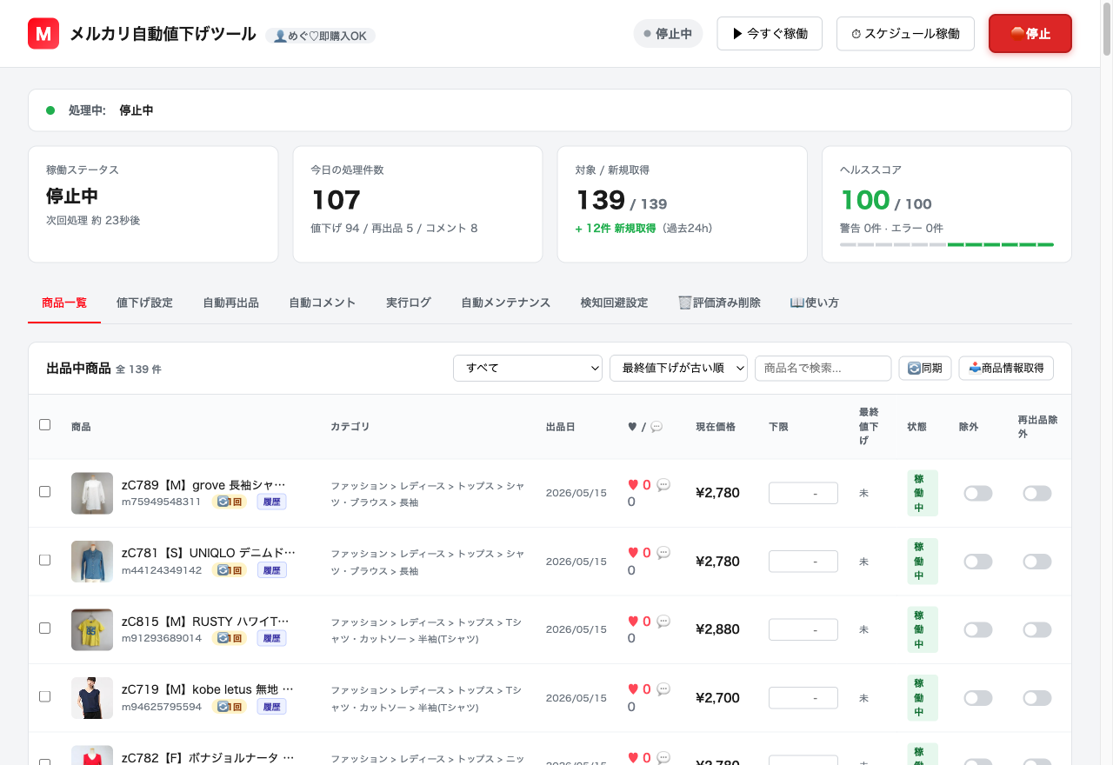
Task: Check the box for the zC781 UNIQLO item
Action: [x=45, y=560]
